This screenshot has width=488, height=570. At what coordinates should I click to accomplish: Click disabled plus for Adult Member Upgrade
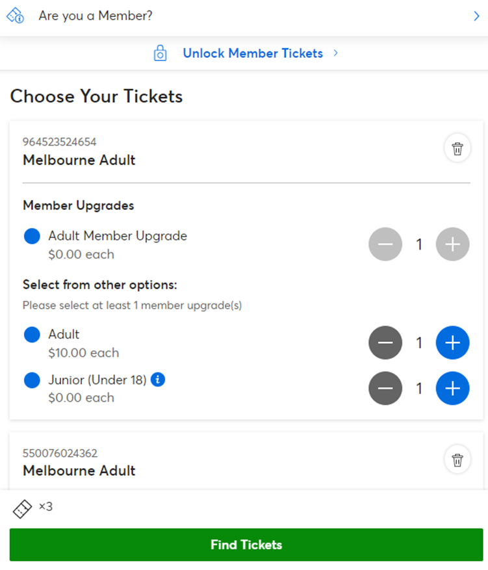pos(452,244)
